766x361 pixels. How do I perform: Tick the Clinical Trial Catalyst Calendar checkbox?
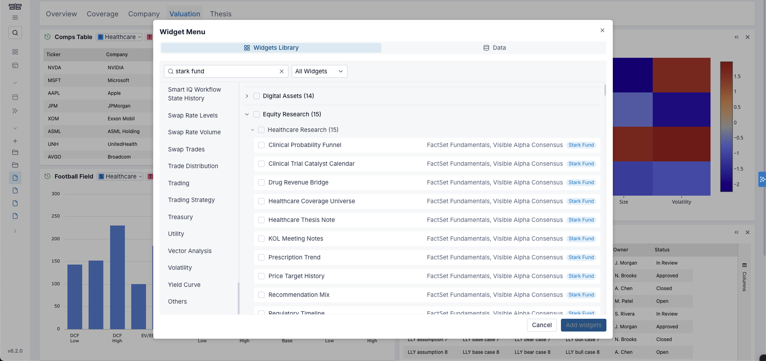pyautogui.click(x=261, y=164)
